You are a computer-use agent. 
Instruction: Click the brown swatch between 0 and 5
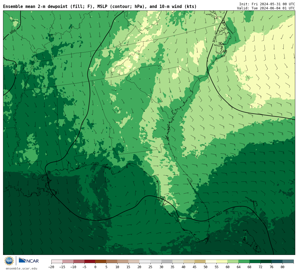(101, 262)
